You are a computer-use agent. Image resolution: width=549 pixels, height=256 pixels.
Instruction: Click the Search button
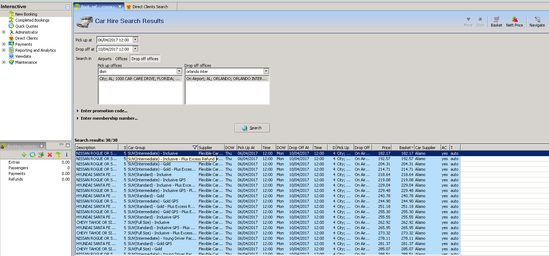[252, 128]
